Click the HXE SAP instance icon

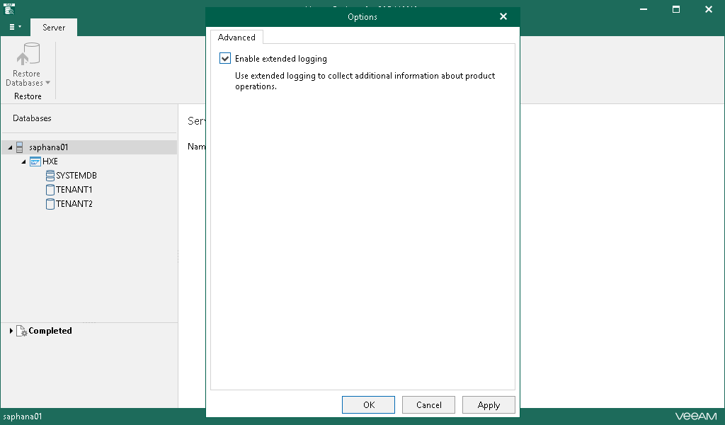pyautogui.click(x=35, y=161)
